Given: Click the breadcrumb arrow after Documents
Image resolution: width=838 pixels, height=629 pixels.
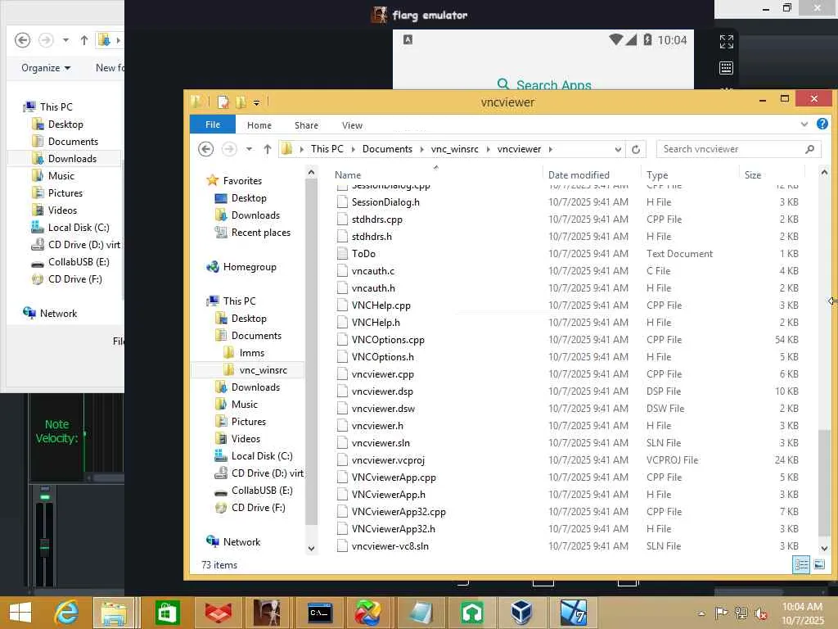Looking at the screenshot, I should click(x=421, y=149).
